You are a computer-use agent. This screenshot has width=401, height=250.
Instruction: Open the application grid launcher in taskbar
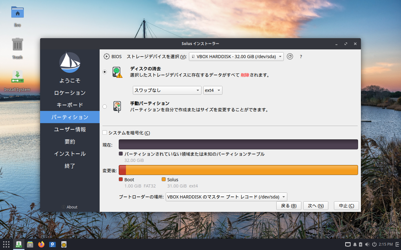pos(6,244)
